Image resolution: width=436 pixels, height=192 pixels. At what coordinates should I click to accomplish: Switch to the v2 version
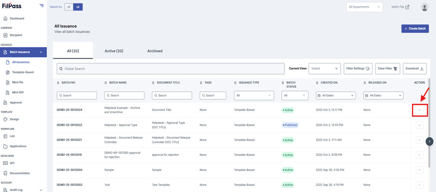(x=77, y=7)
